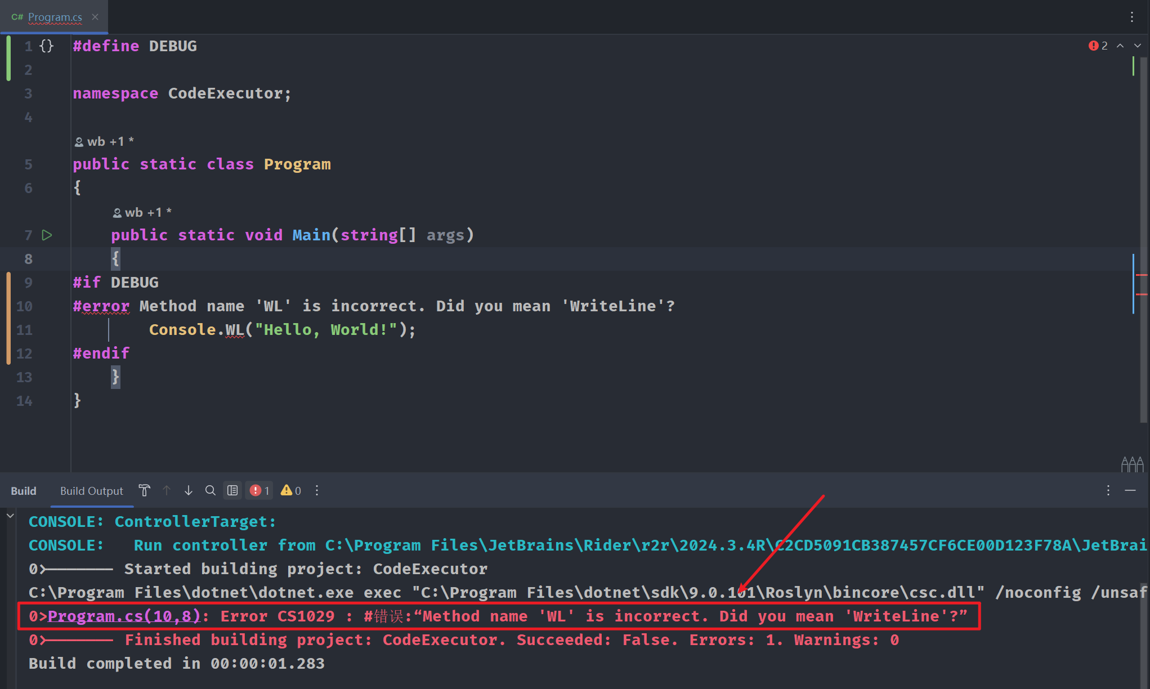Open Build panel options kebab menu
Screen dimensions: 1150x689
point(1108,490)
